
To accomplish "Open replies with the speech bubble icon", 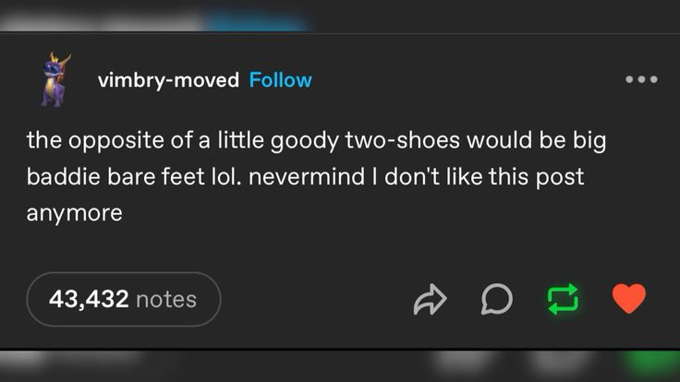I will coord(497,299).
